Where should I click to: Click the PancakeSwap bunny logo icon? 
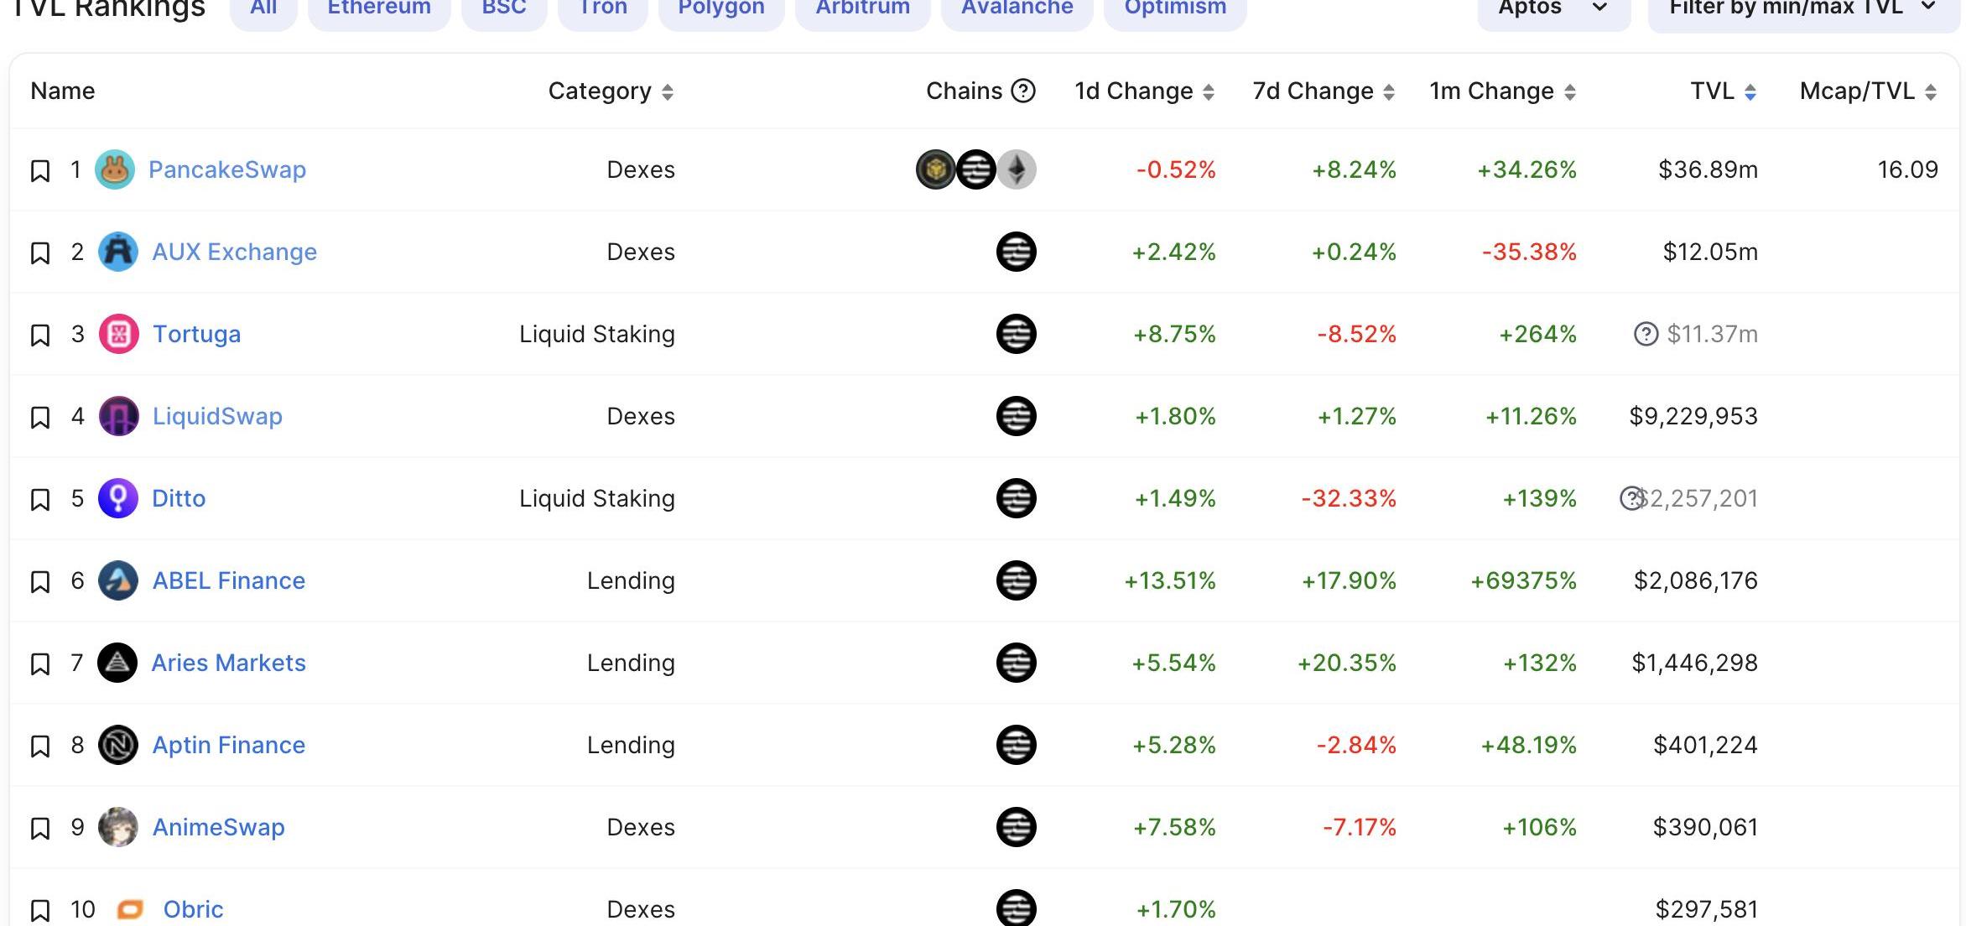(x=115, y=170)
